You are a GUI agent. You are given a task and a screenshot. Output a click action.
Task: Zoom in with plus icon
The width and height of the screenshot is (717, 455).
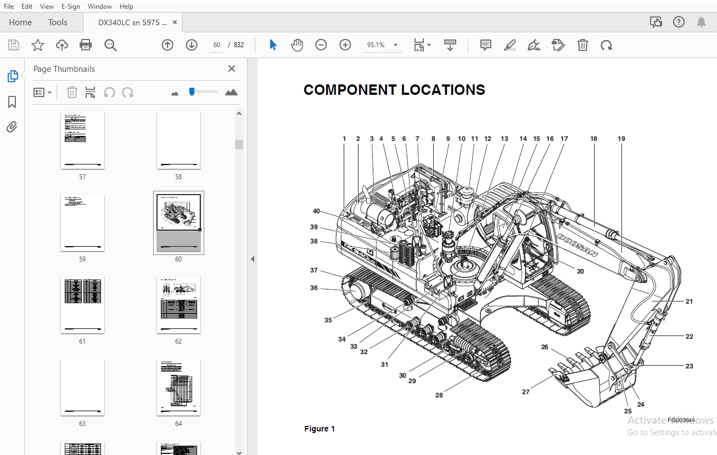click(345, 45)
